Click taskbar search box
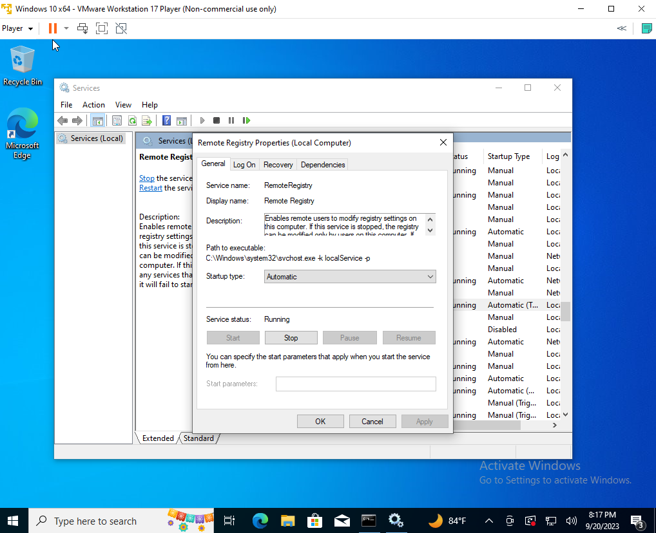This screenshot has width=656, height=533. click(121, 521)
